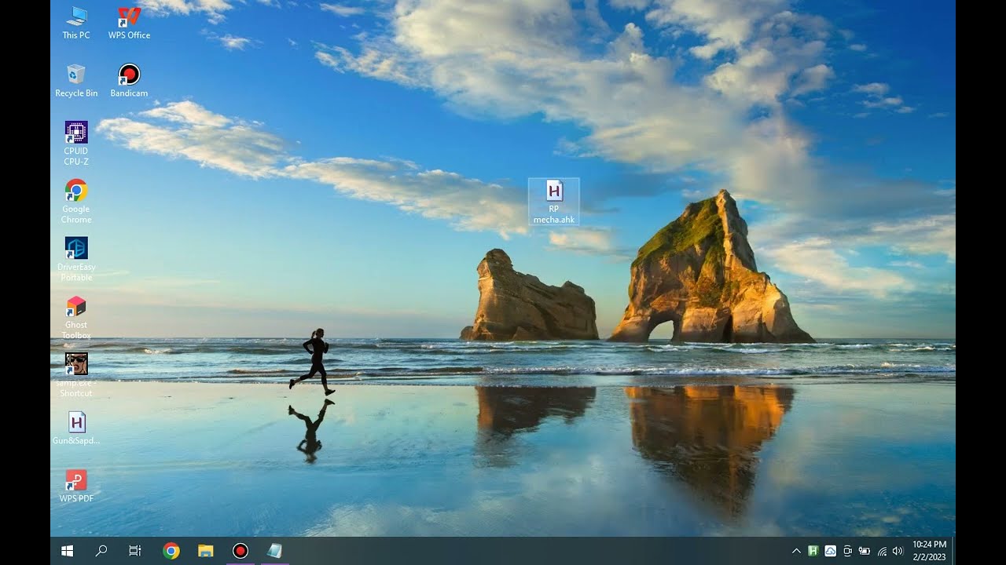1006x565 pixels.
Task: Click the cloud sync tray icon
Action: coord(830,551)
